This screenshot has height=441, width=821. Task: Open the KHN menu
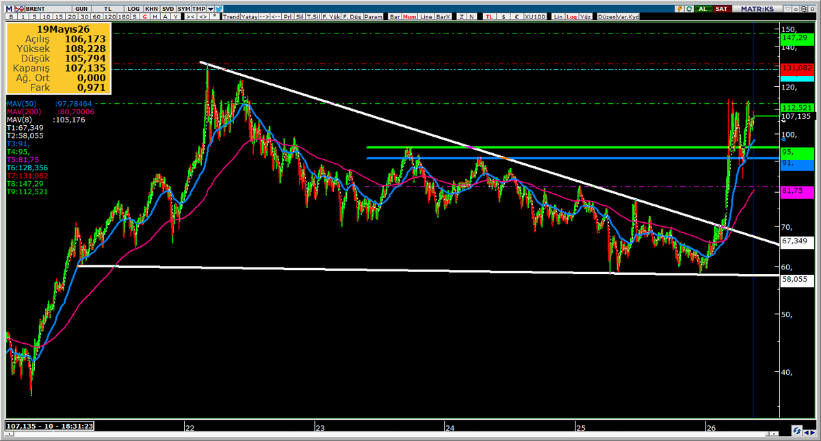[x=151, y=8]
